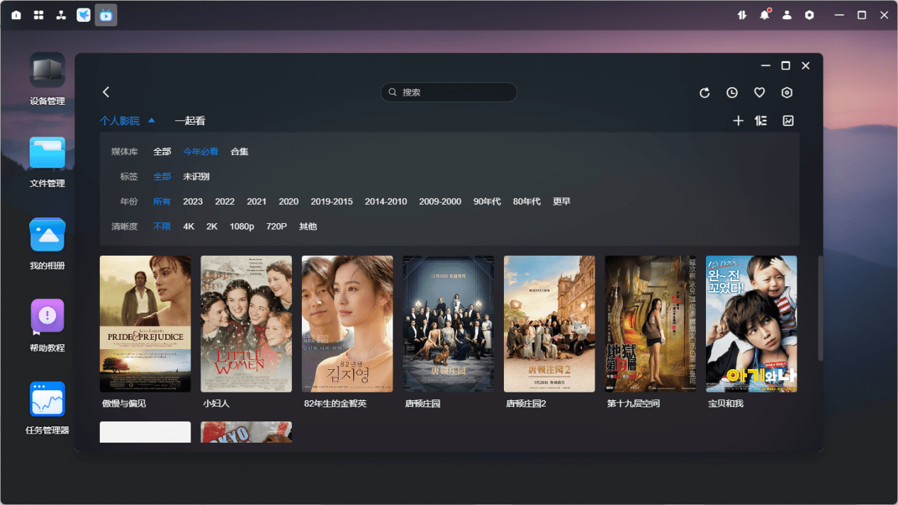This screenshot has width=898, height=505.
Task: Choose the 1080p resolution filter
Action: click(242, 227)
